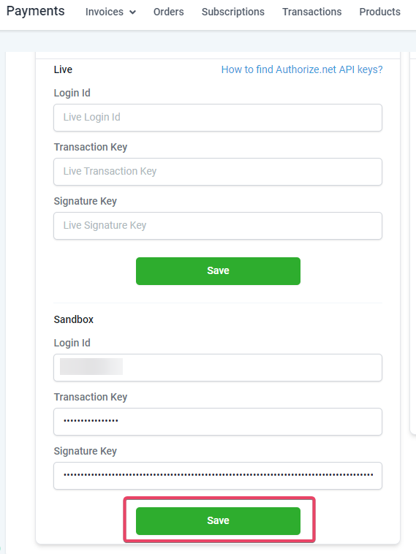Expand the Invoices dropdown chevron
This screenshot has height=554, width=416.
(x=132, y=12)
